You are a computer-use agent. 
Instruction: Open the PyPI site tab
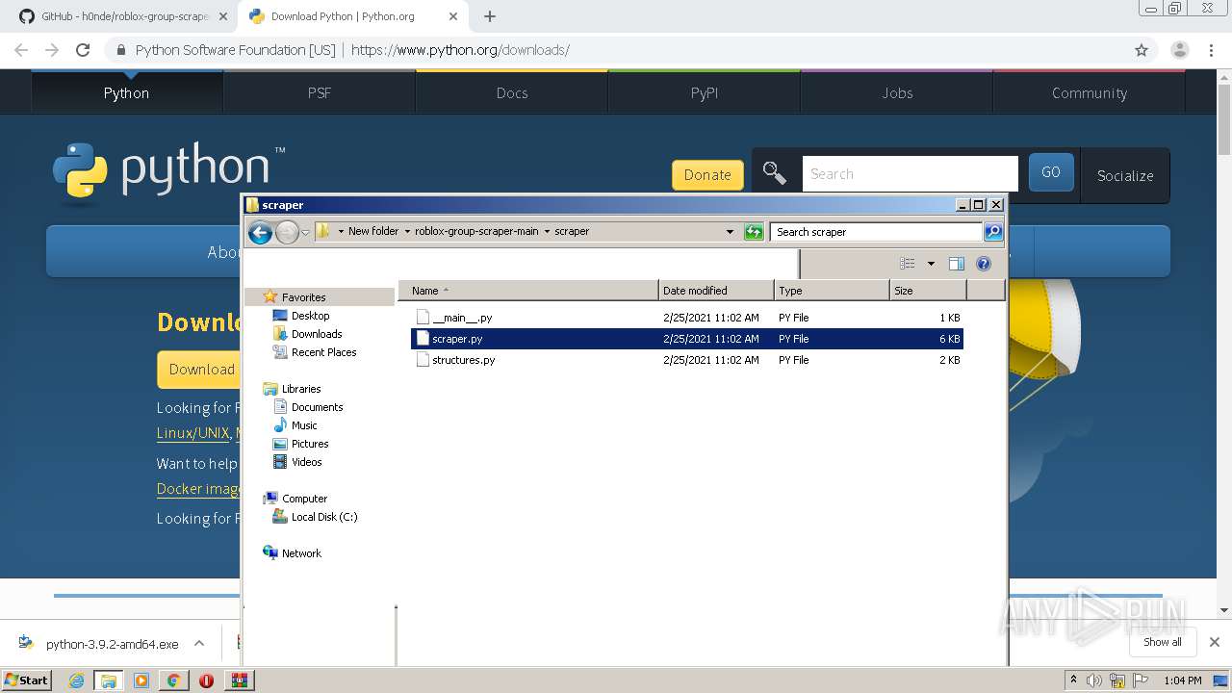(x=705, y=92)
